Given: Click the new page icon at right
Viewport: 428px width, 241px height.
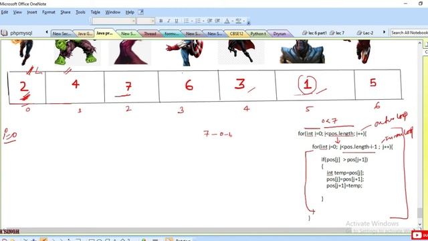Looking at the screenshot, I should click(426, 44).
